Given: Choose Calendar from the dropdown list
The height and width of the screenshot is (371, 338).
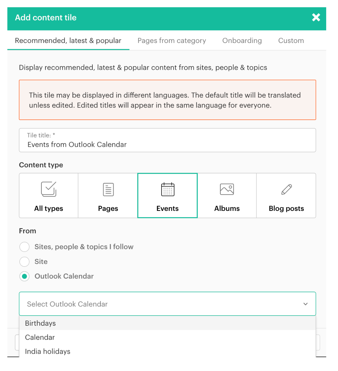Looking at the screenshot, I should coord(40,337).
